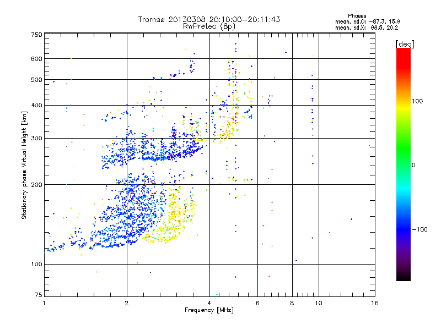Click the 'Phases' header text
Screen dimensions: 441x330
point(357,16)
